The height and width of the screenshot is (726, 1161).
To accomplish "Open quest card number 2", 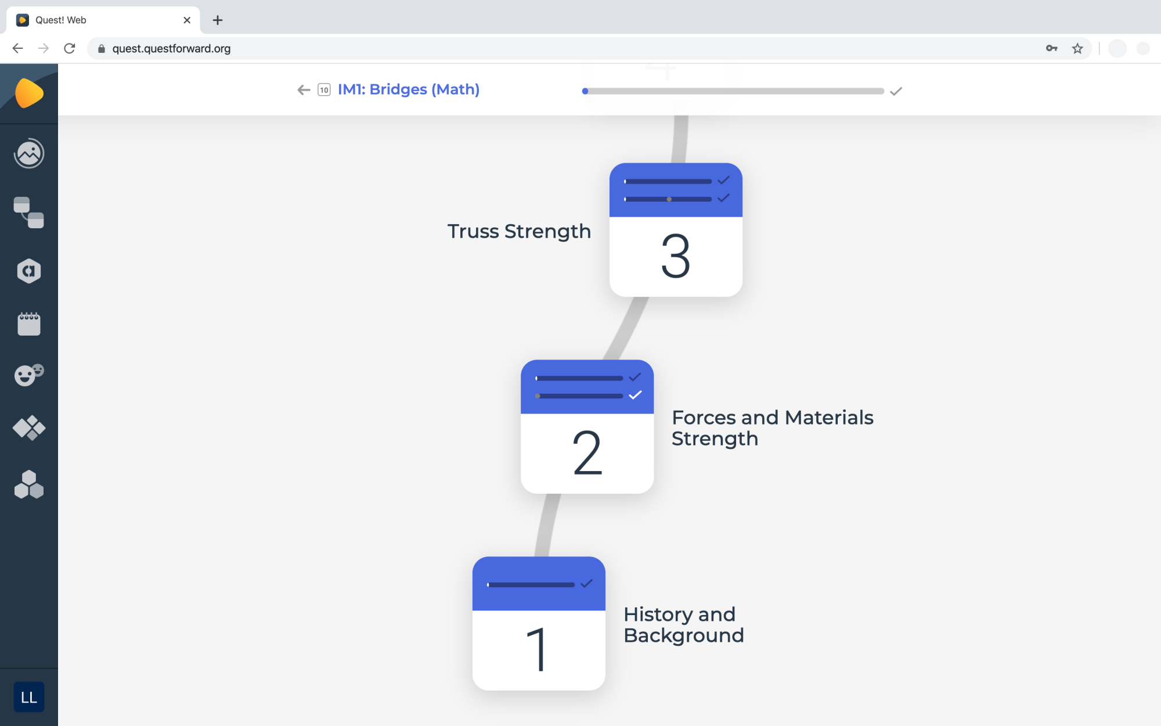I will pyautogui.click(x=587, y=427).
